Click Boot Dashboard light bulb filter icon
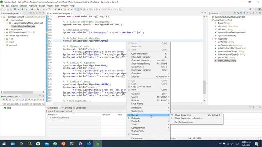The height and width of the screenshot is (147, 262). (29, 100)
